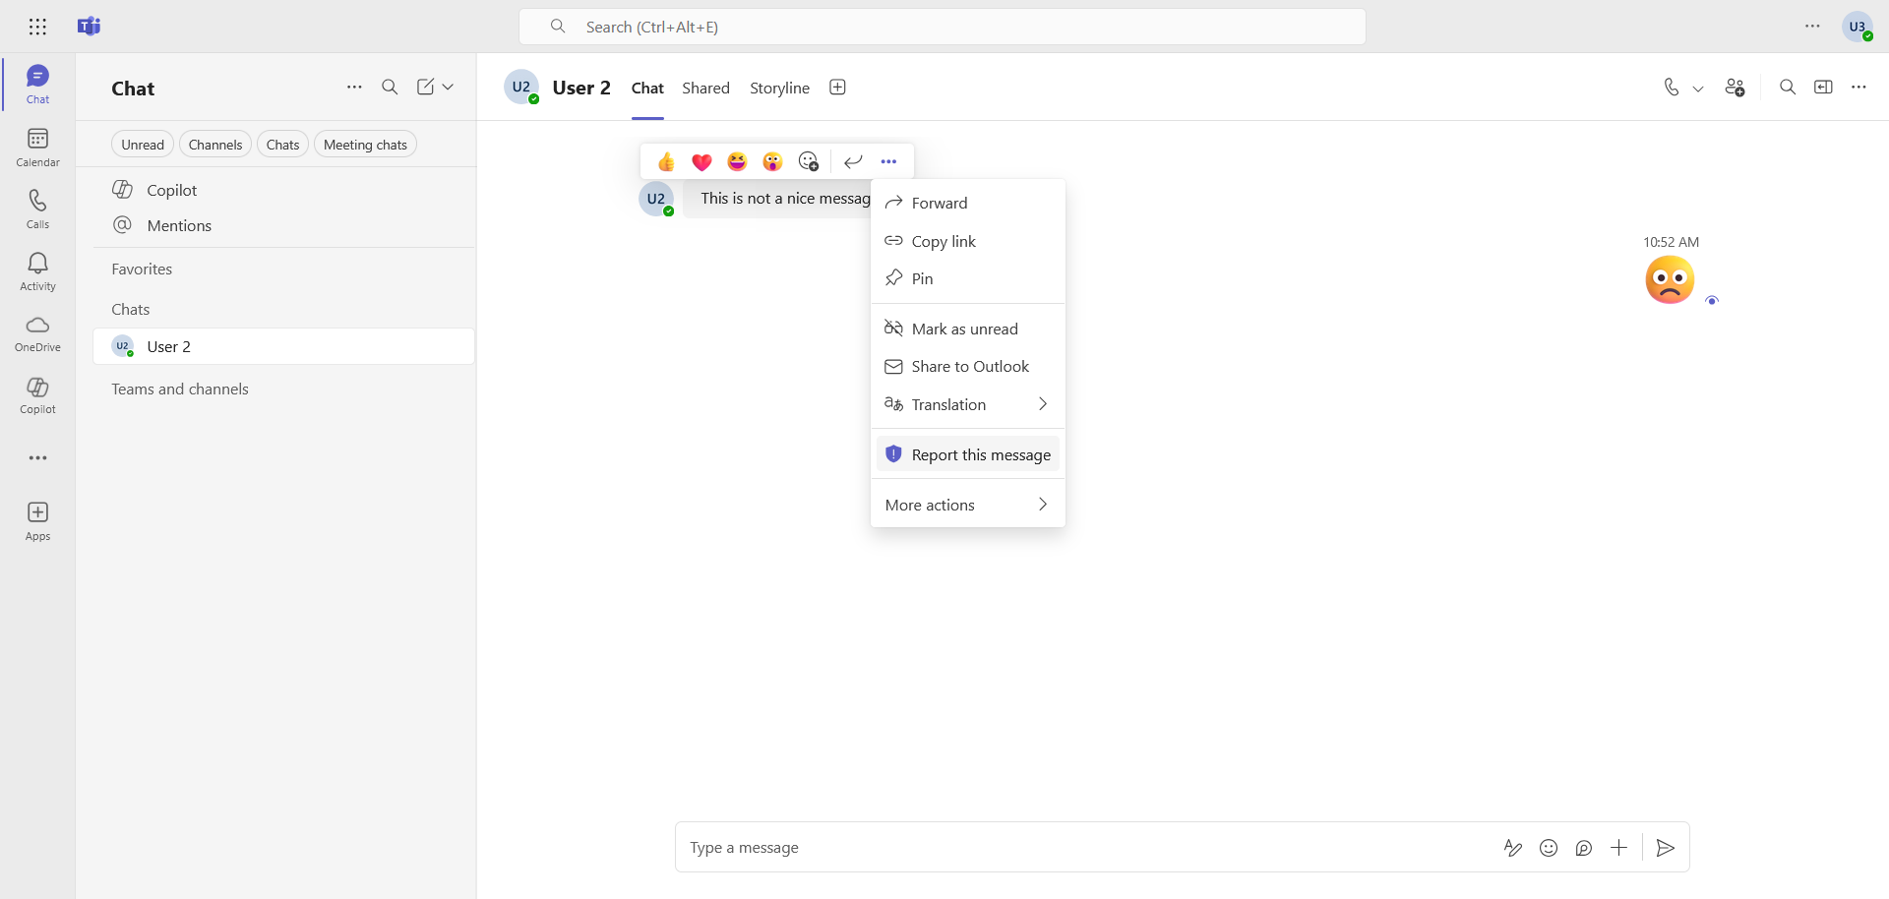React with the heart emoji

(701, 161)
